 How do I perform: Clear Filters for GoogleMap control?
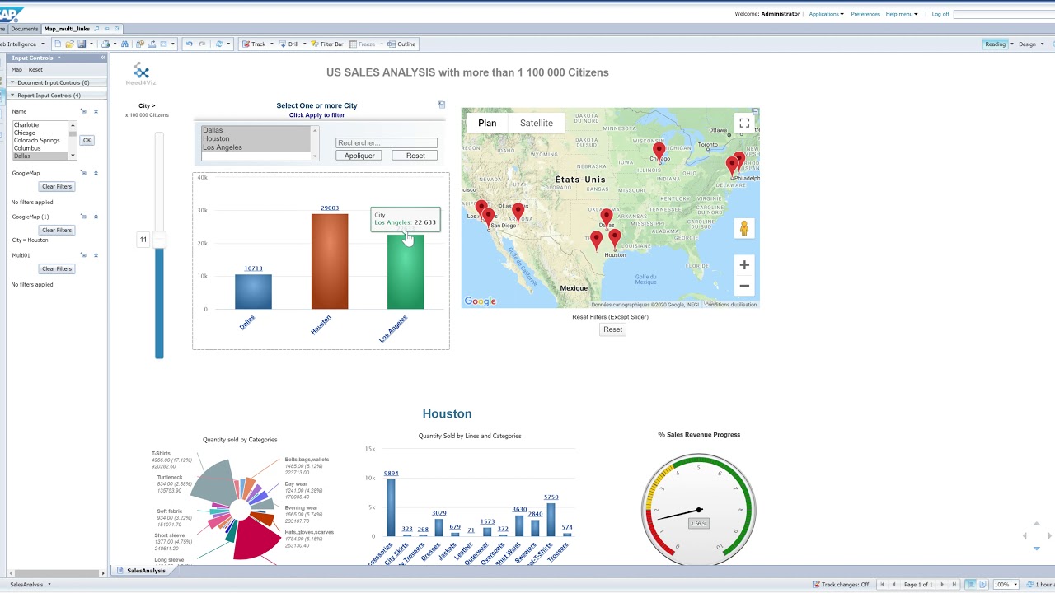(57, 186)
